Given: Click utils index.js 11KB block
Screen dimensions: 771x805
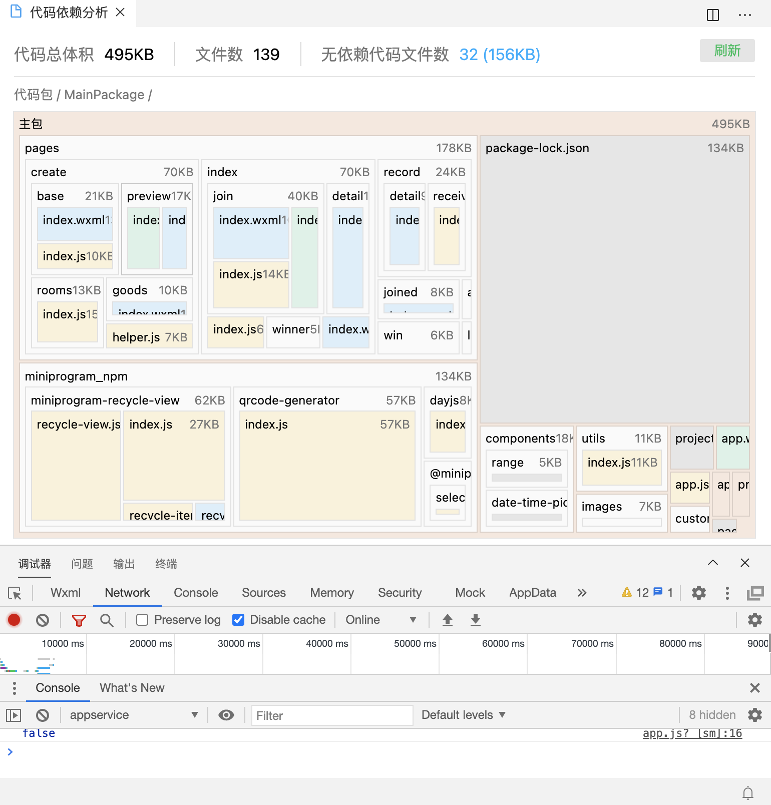Looking at the screenshot, I should pyautogui.click(x=622, y=467).
